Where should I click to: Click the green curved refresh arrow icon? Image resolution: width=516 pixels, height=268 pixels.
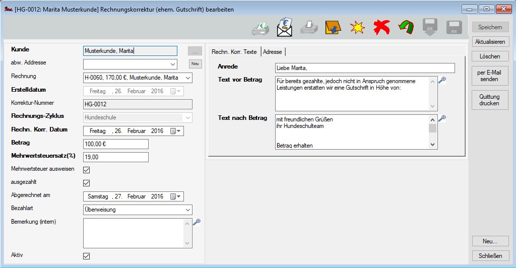click(405, 28)
